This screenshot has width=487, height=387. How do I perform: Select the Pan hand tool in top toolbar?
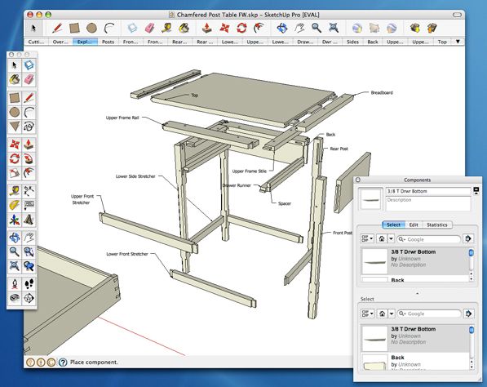299,28
